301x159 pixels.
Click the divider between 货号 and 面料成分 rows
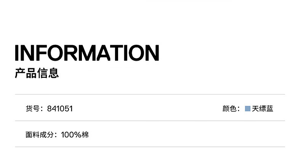coord(150,121)
